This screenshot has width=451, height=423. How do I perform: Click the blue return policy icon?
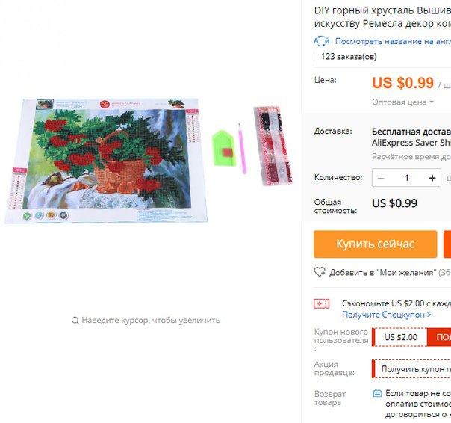click(377, 393)
